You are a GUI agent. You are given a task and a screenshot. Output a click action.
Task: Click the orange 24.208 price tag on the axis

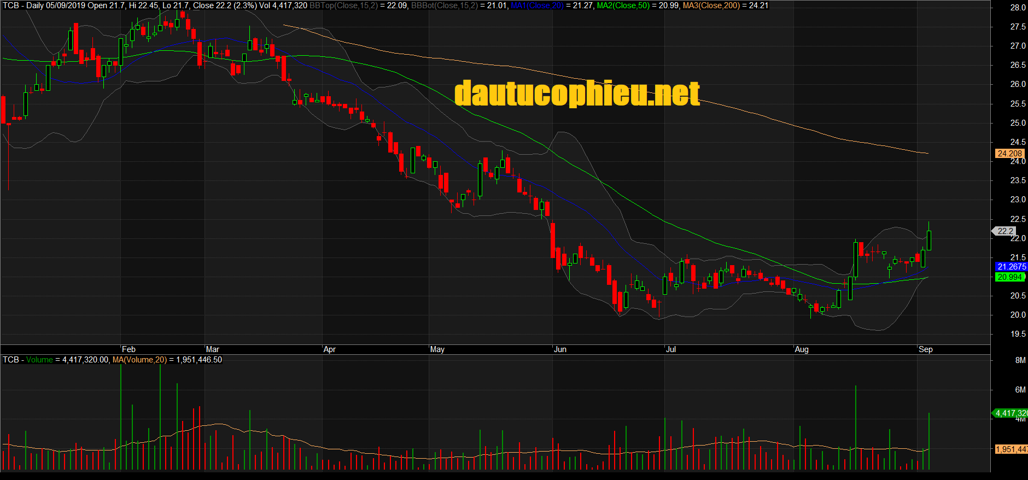[x=1009, y=154]
